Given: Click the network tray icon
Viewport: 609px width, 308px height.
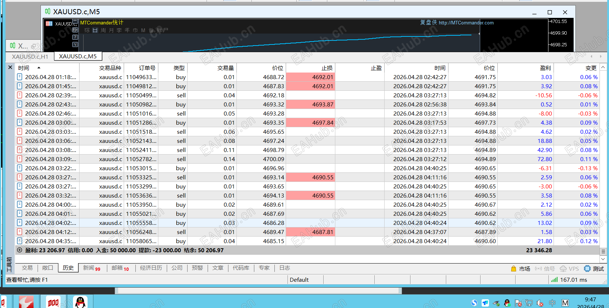Looking at the screenshot, I should coord(529,303).
